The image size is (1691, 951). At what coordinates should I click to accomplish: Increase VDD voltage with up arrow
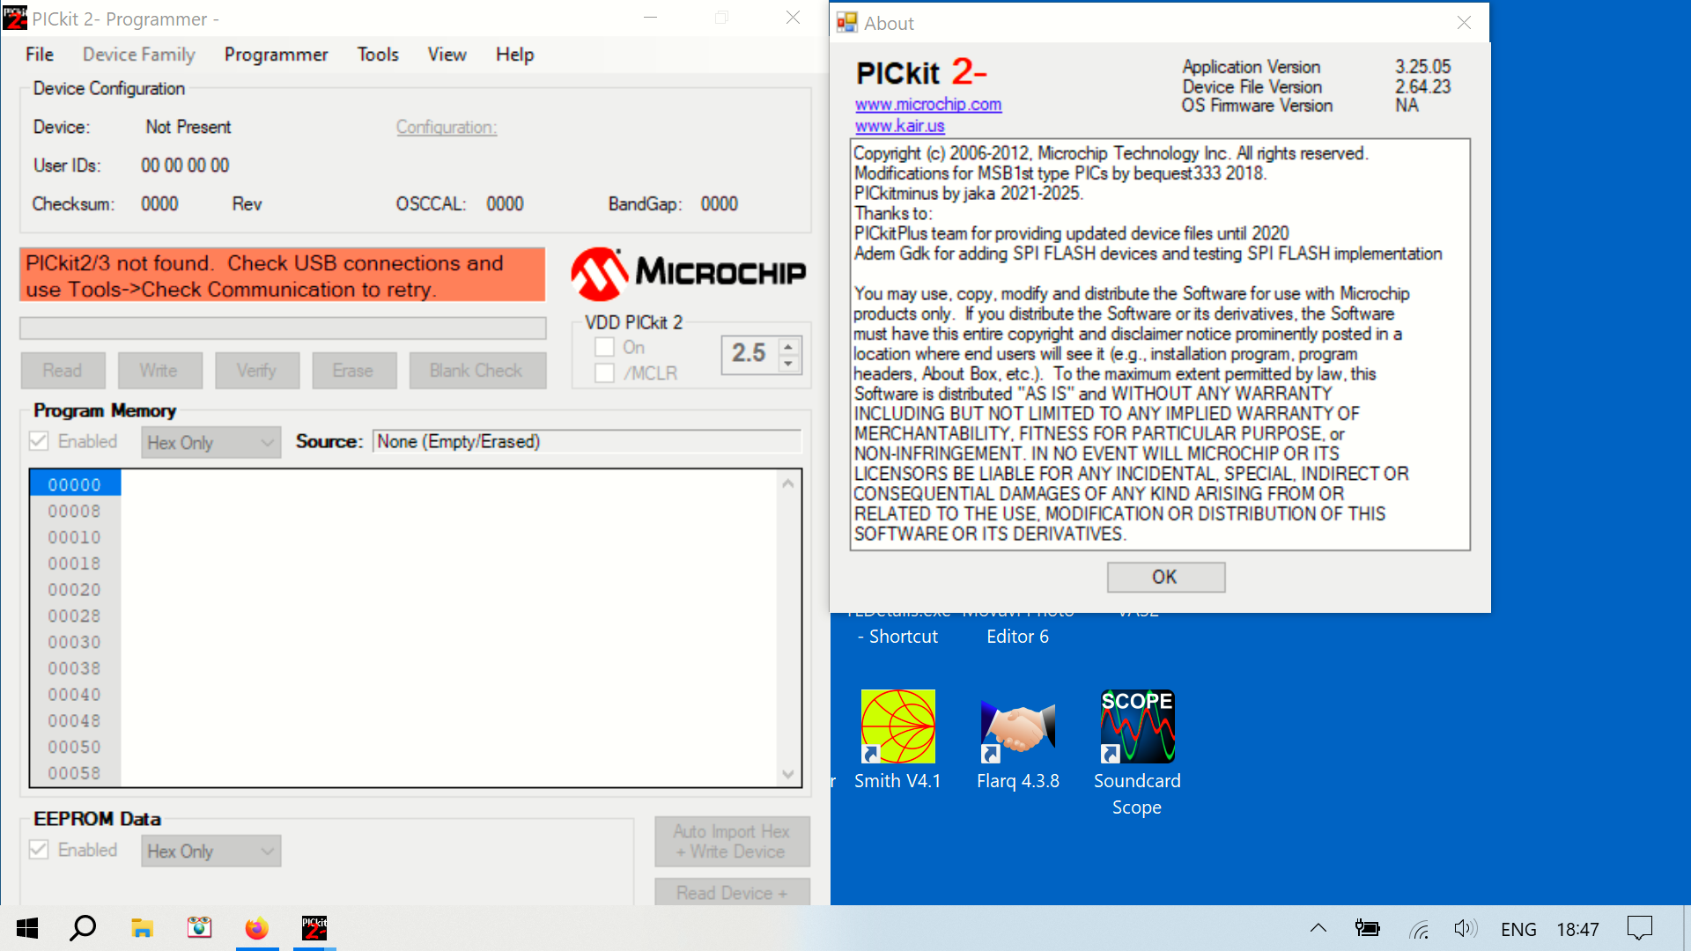click(788, 345)
